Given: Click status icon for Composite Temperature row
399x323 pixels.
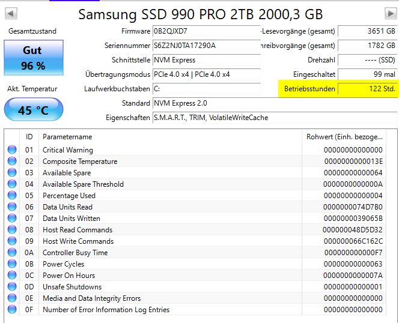Looking at the screenshot, I should coord(12,161).
